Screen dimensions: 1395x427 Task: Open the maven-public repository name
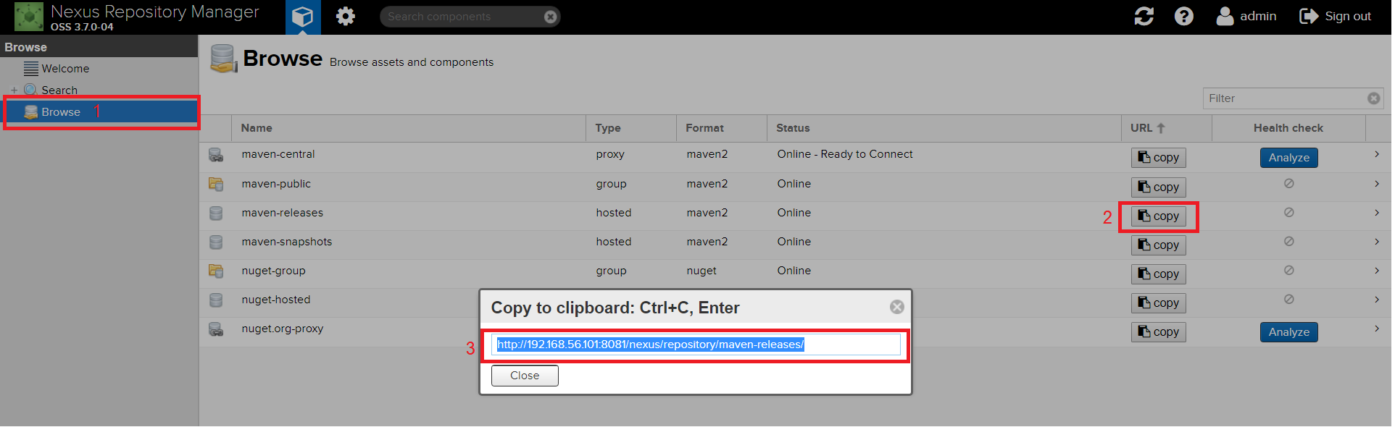[276, 184]
